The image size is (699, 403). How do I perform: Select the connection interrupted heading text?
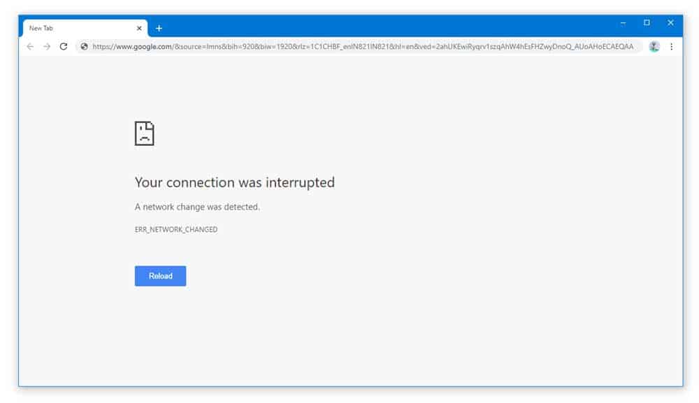[235, 182]
